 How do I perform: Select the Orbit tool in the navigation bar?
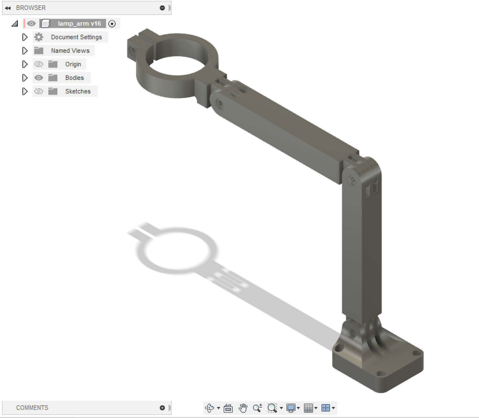point(209,408)
